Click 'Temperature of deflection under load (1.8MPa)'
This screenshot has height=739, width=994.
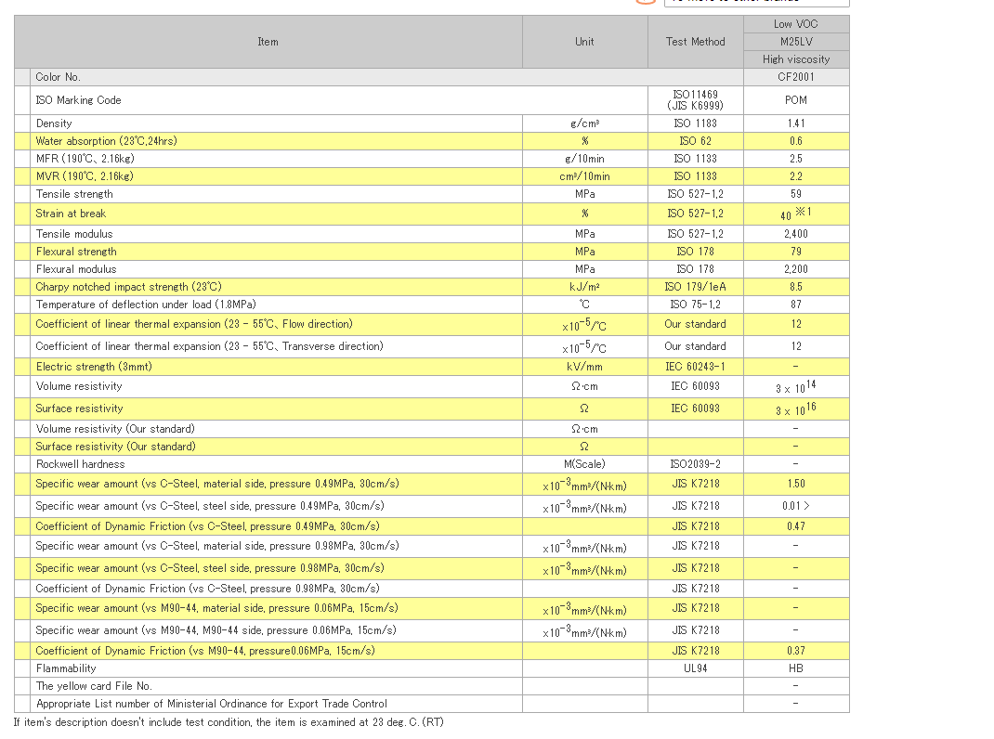pyautogui.click(x=146, y=305)
